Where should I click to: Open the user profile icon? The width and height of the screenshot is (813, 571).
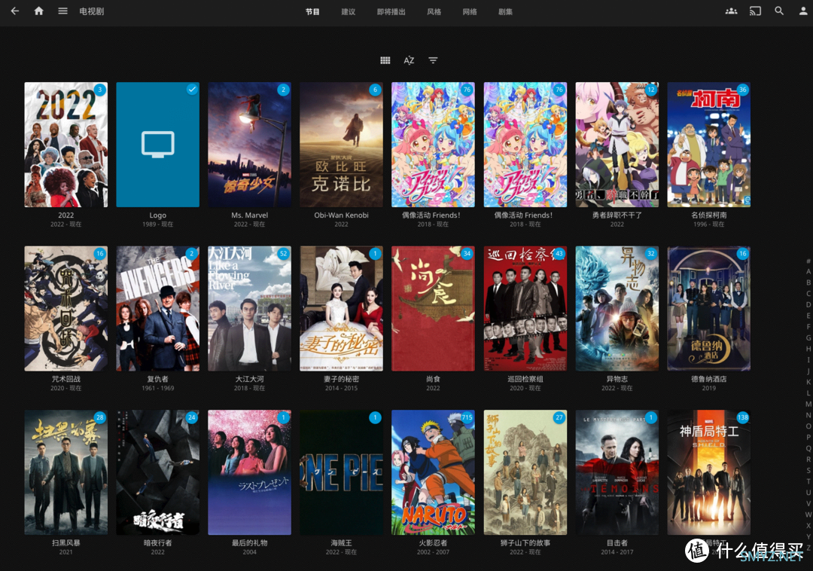click(803, 11)
